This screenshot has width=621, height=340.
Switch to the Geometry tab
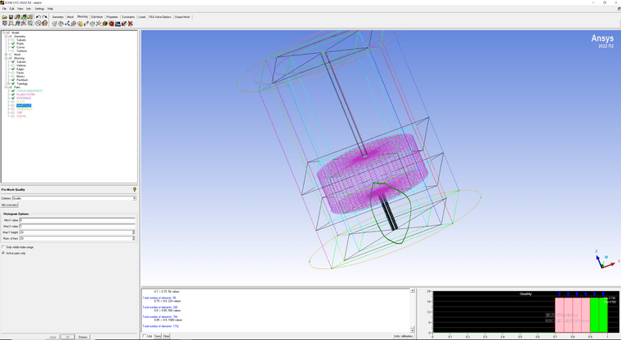pos(58,17)
